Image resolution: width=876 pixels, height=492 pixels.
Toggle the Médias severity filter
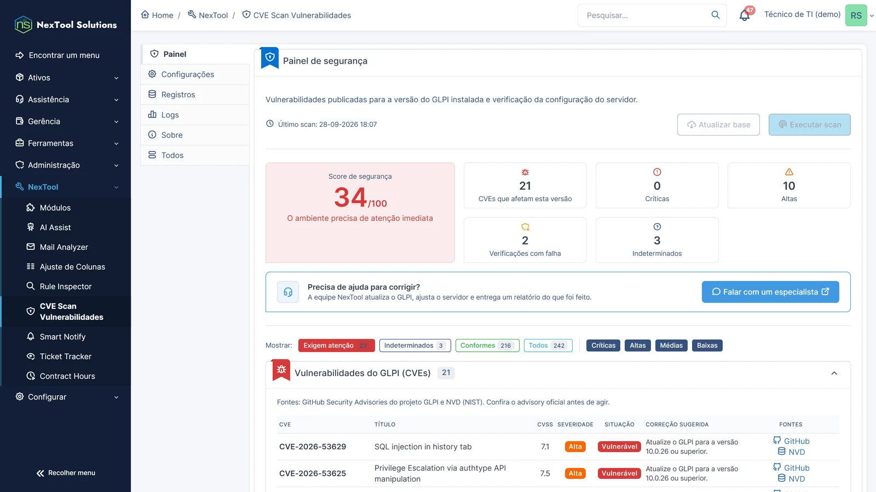(671, 345)
